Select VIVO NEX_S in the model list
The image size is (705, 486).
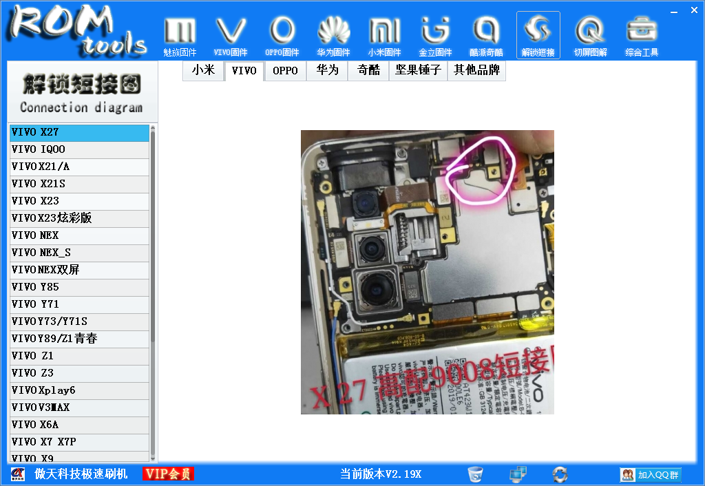tap(79, 253)
